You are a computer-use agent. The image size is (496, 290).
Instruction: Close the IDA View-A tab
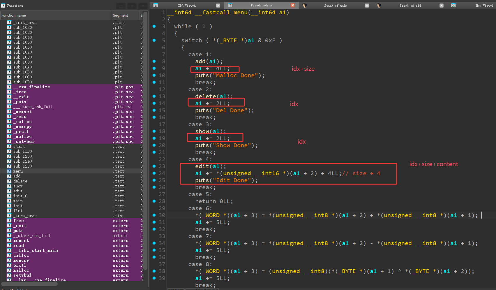click(x=218, y=6)
